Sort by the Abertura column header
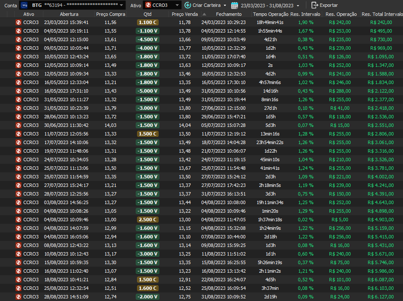 tap(69, 14)
